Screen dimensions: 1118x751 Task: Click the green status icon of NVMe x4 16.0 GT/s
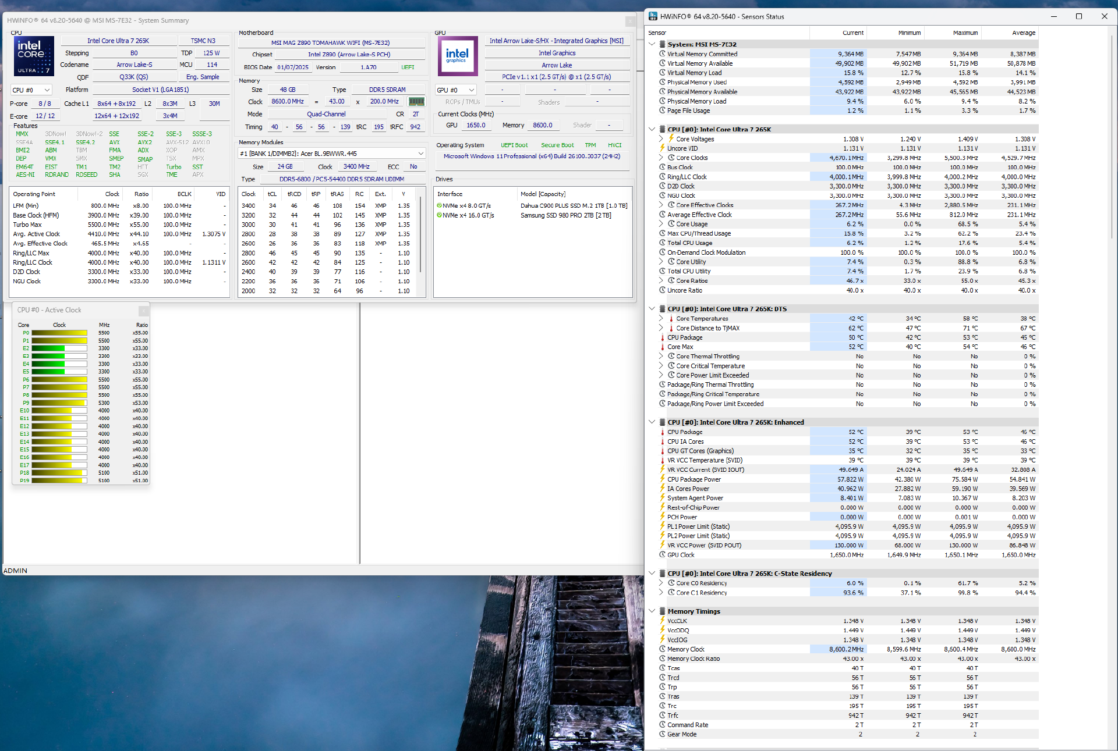439,215
